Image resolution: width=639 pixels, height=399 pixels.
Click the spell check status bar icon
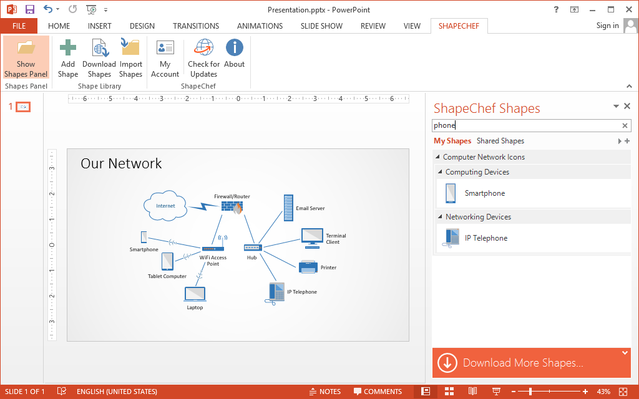pyautogui.click(x=62, y=392)
